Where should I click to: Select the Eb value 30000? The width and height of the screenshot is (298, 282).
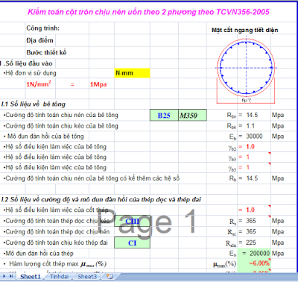click(x=254, y=137)
